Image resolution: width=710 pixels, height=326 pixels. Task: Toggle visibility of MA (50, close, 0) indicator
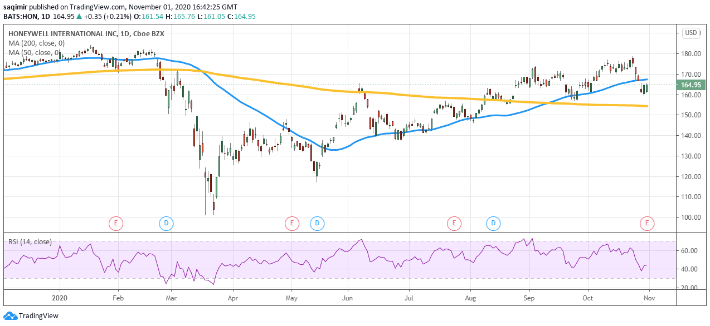[34, 53]
